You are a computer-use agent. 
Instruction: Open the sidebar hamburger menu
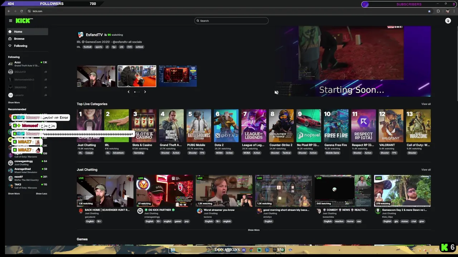pyautogui.click(x=10, y=21)
